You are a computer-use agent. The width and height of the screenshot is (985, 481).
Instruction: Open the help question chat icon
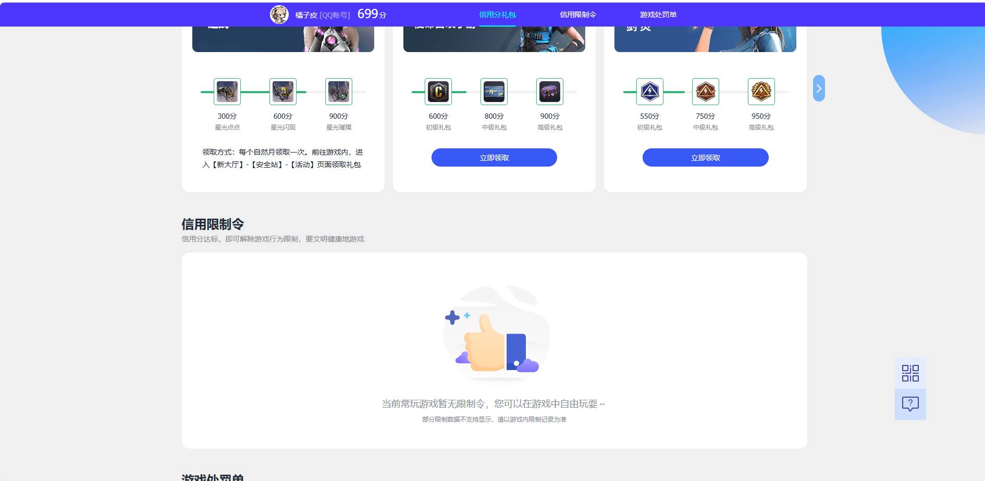pyautogui.click(x=910, y=404)
